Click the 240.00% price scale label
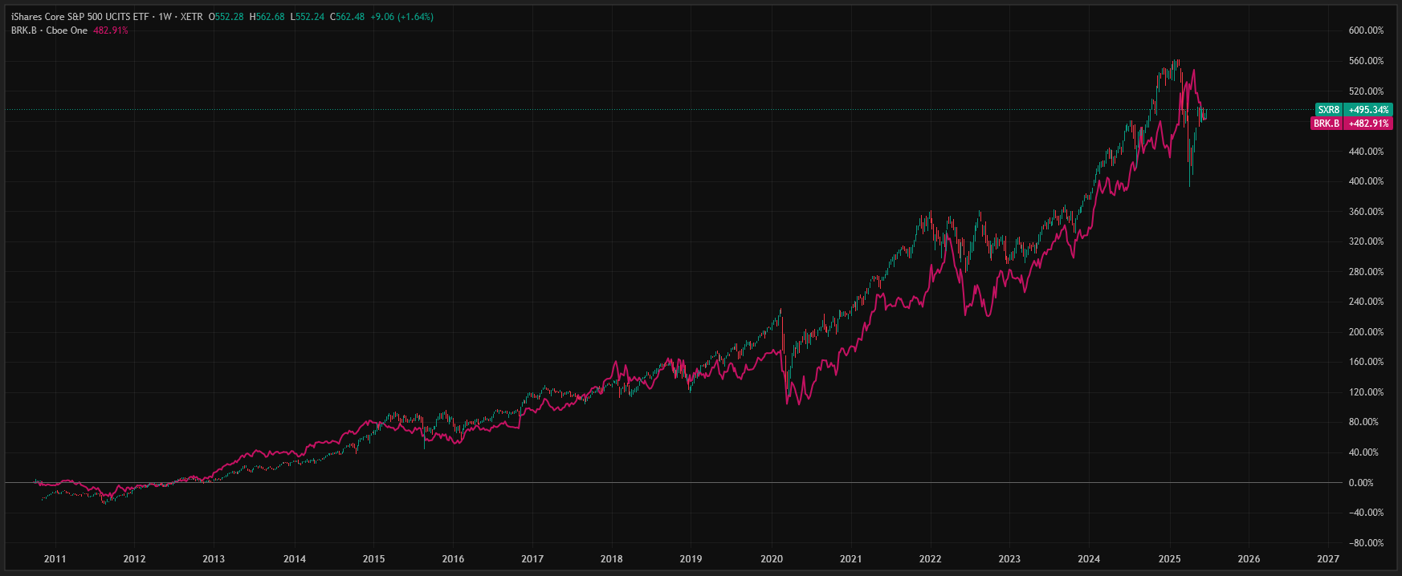Image resolution: width=1402 pixels, height=576 pixels. (1366, 302)
